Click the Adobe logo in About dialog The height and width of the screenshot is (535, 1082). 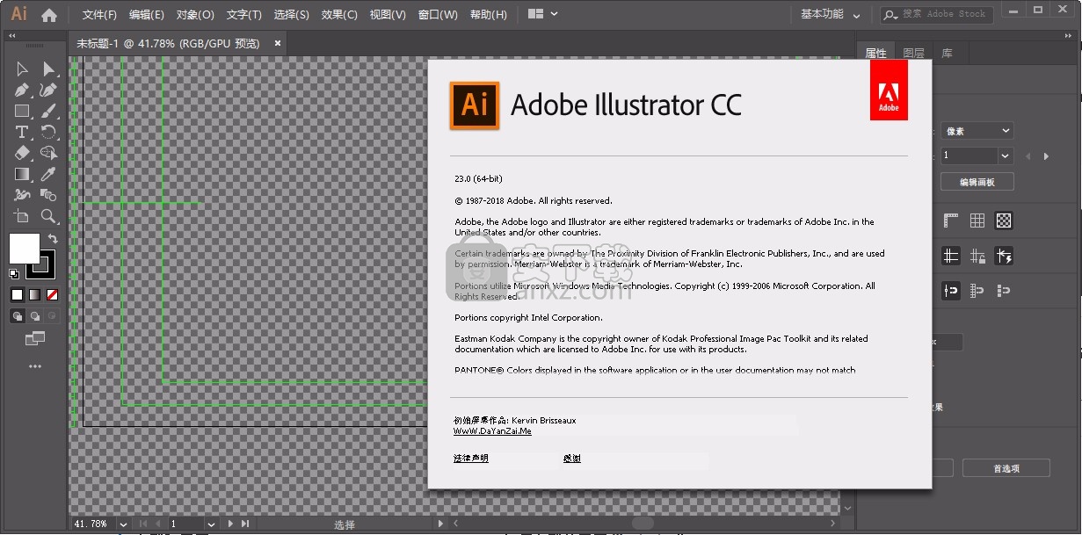(x=889, y=90)
